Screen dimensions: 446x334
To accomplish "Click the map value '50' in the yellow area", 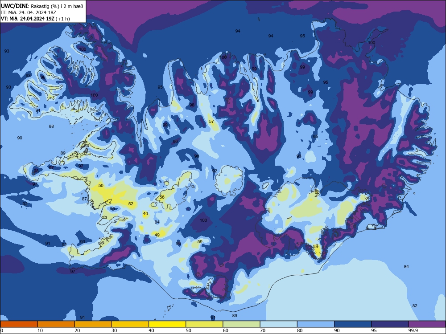I will tap(101, 185).
